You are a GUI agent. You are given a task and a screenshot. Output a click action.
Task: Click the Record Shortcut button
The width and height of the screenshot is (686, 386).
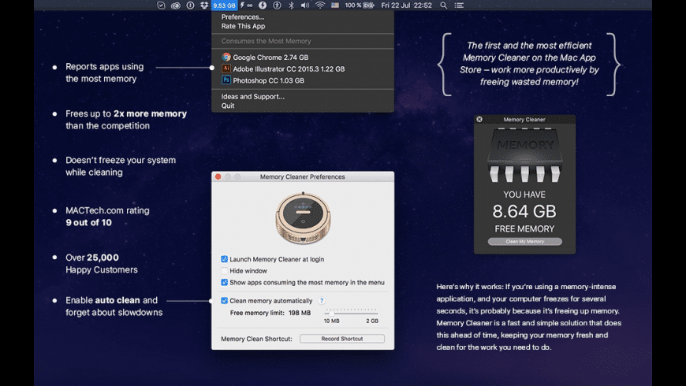coord(342,339)
